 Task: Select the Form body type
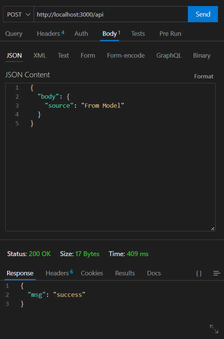88,56
